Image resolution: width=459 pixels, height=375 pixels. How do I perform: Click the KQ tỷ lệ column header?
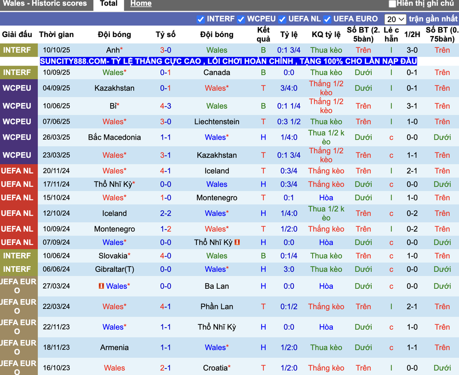click(x=326, y=35)
